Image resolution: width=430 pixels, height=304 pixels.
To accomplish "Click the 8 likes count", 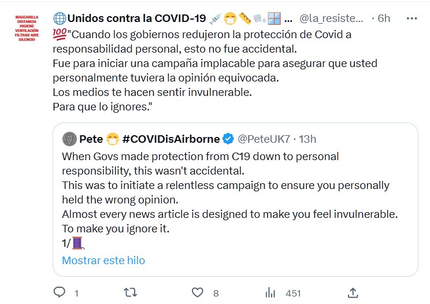I will (x=216, y=293).
